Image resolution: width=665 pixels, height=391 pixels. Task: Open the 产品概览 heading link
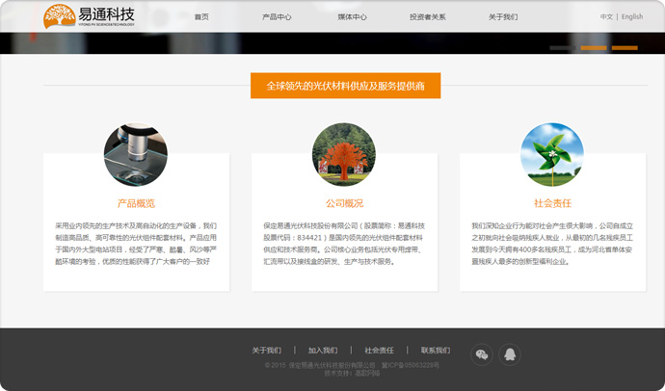click(x=136, y=203)
